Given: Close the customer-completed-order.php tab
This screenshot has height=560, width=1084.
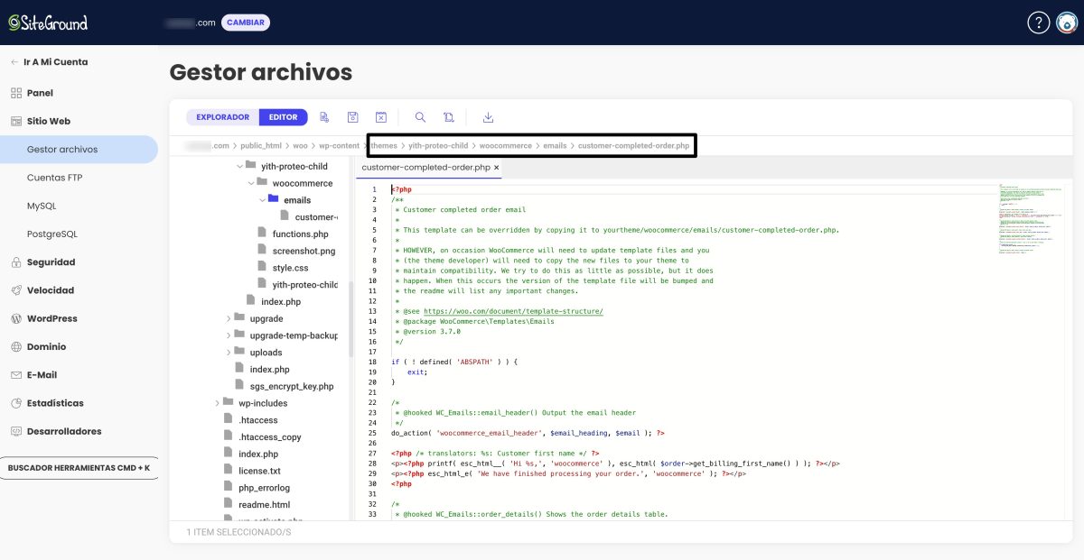Looking at the screenshot, I should tap(496, 168).
